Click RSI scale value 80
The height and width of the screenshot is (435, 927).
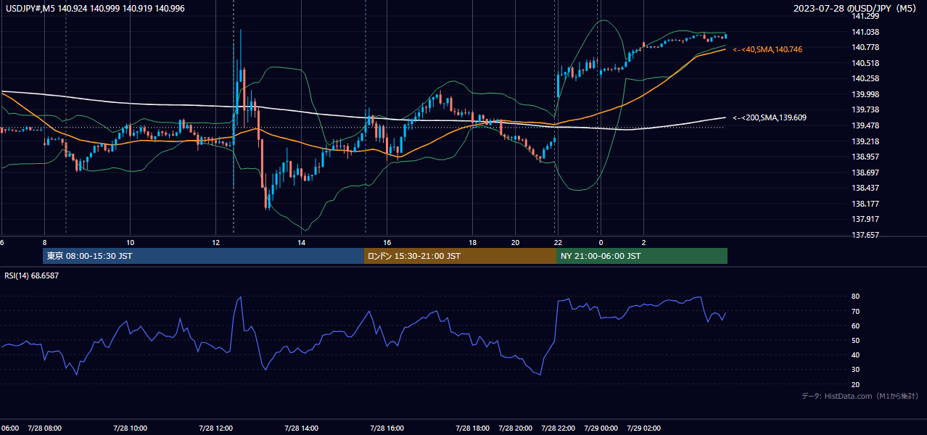pyautogui.click(x=856, y=297)
